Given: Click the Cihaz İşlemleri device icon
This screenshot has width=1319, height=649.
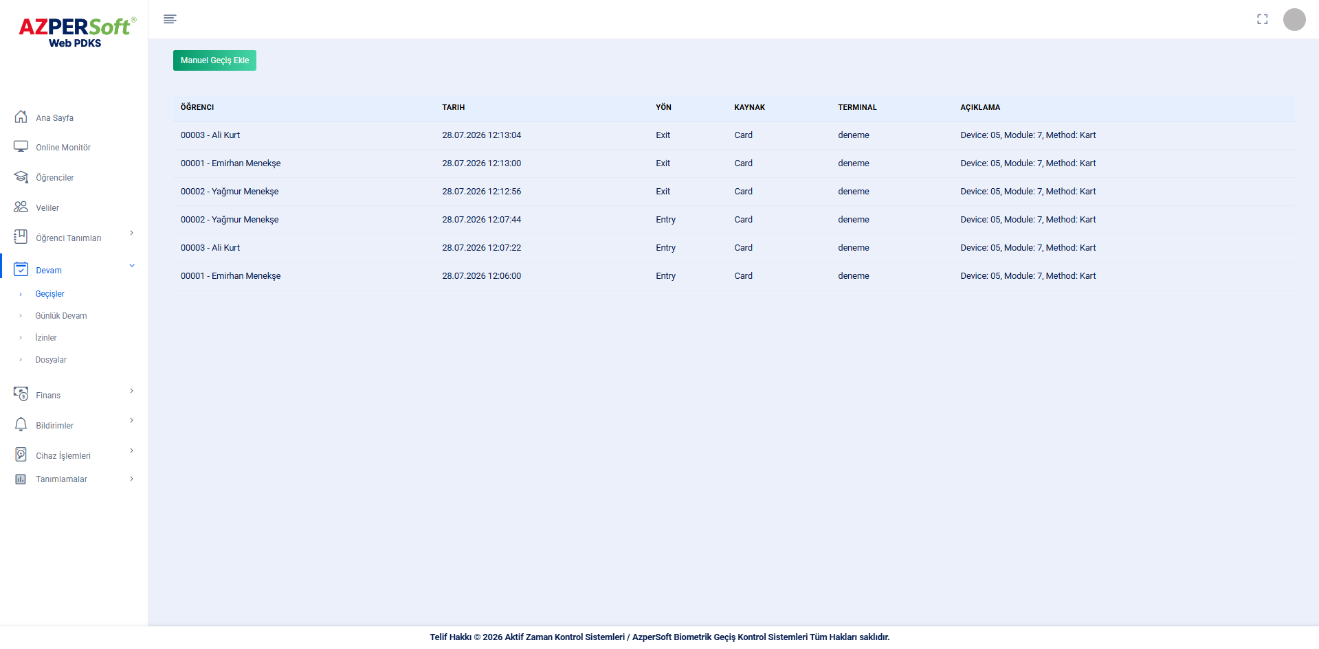Looking at the screenshot, I should [x=21, y=455].
